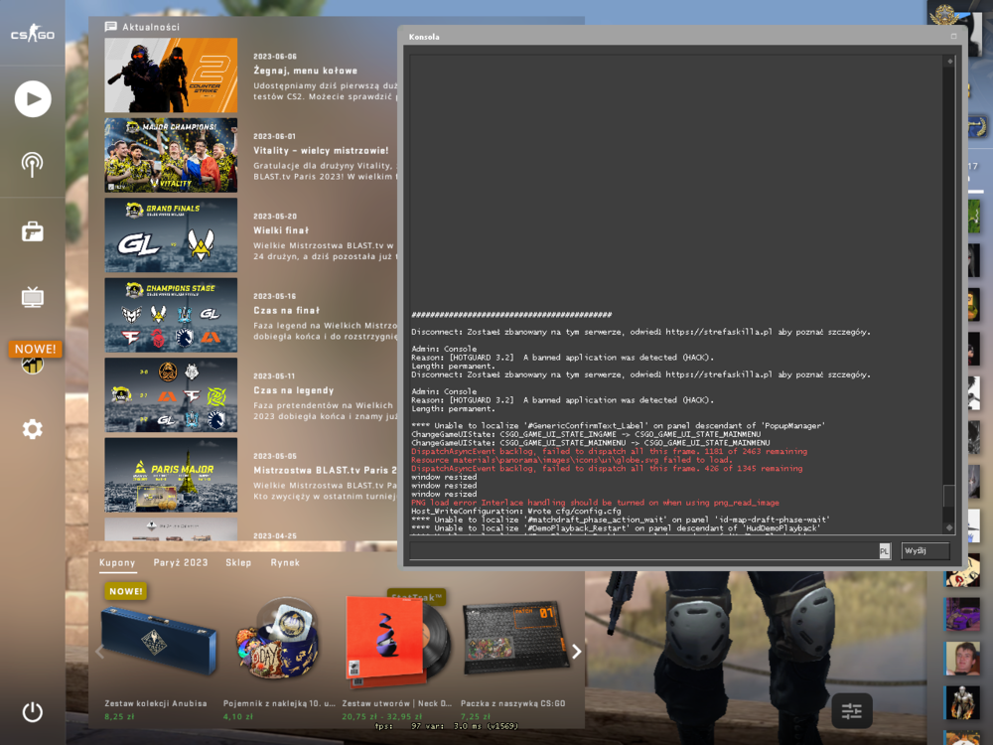This screenshot has width=993, height=745.
Task: Click headline Czas na finał
Action: click(286, 310)
